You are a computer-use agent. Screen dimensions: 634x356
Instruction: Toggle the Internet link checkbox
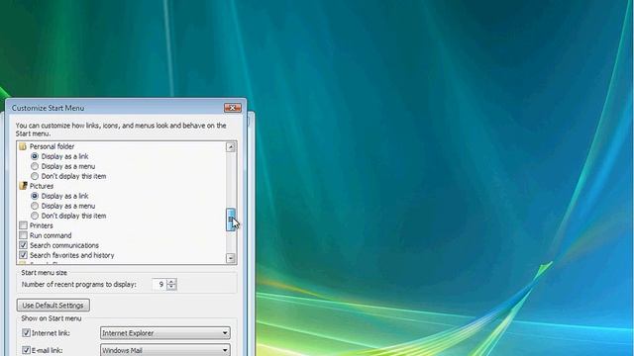point(27,333)
